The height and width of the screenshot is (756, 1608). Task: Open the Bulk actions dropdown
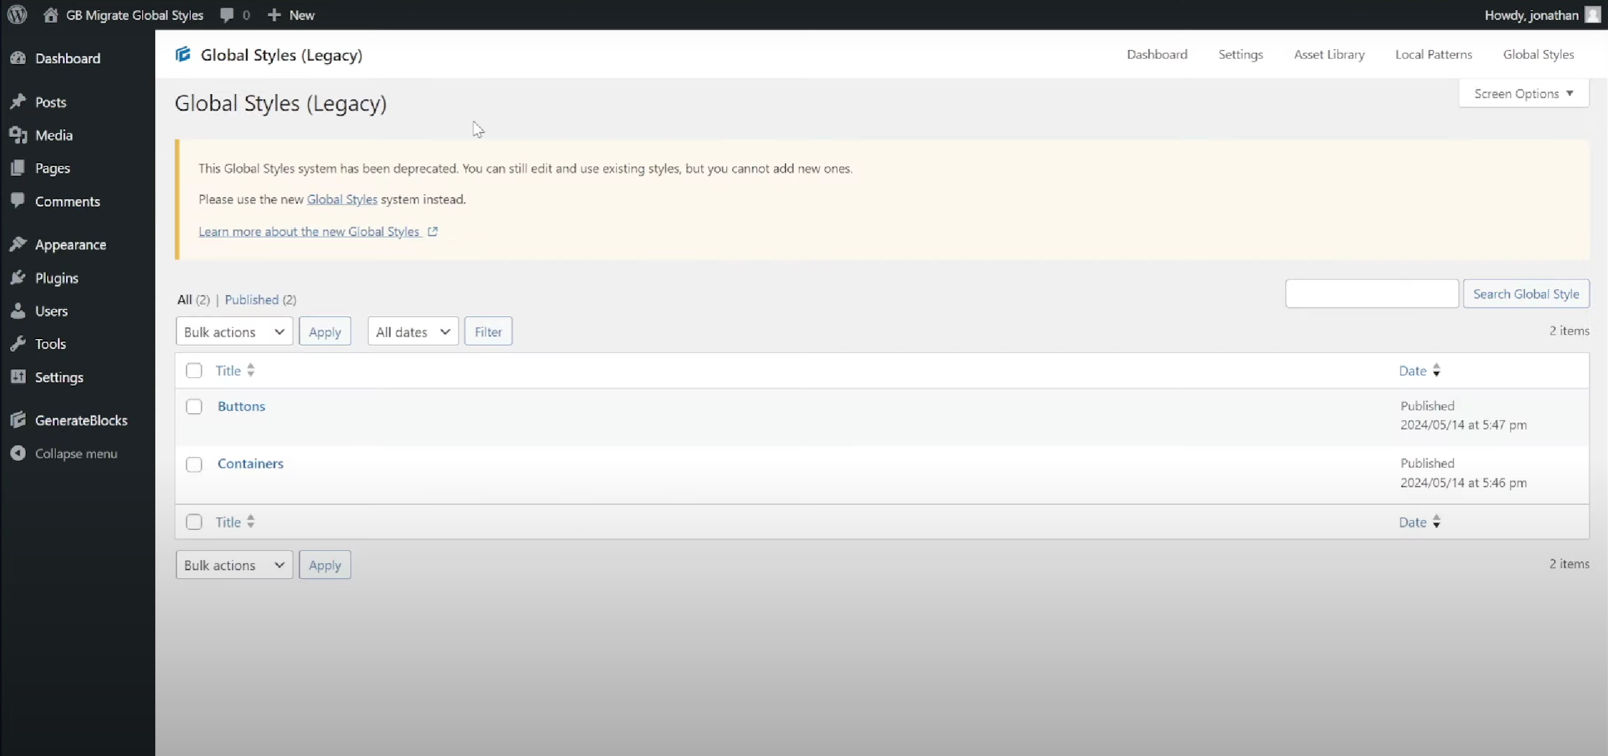pyautogui.click(x=234, y=331)
